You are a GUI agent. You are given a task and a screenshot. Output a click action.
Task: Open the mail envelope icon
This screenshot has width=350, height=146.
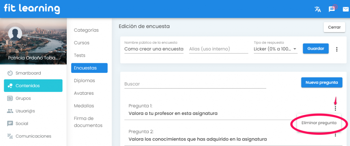pos(346,9)
